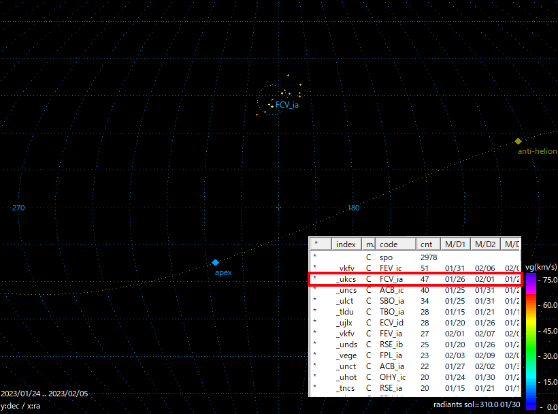Sort the table by the code column header

click(389, 243)
